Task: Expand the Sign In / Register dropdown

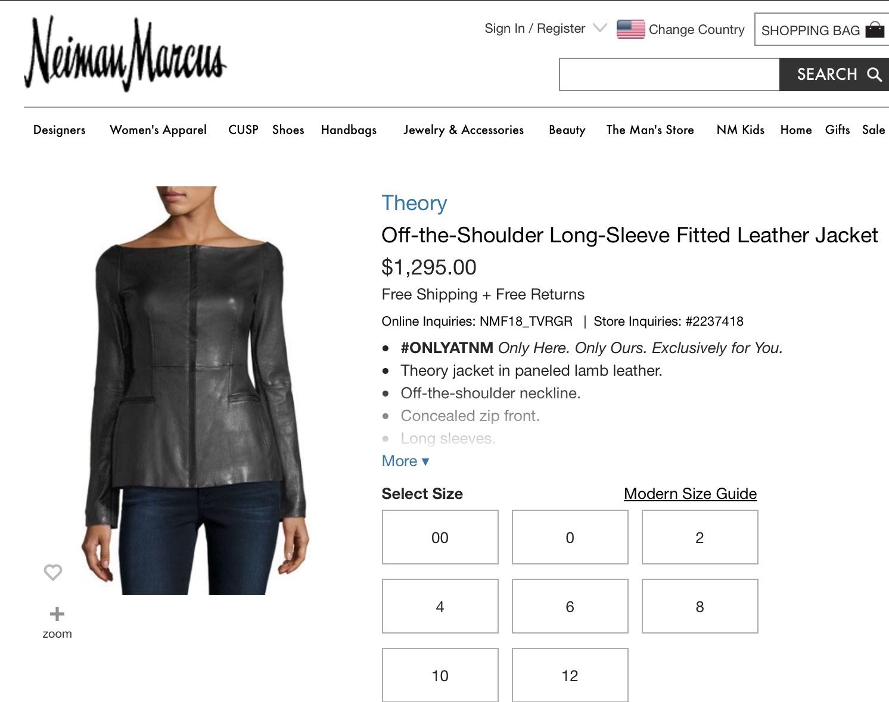Action: pos(600,28)
